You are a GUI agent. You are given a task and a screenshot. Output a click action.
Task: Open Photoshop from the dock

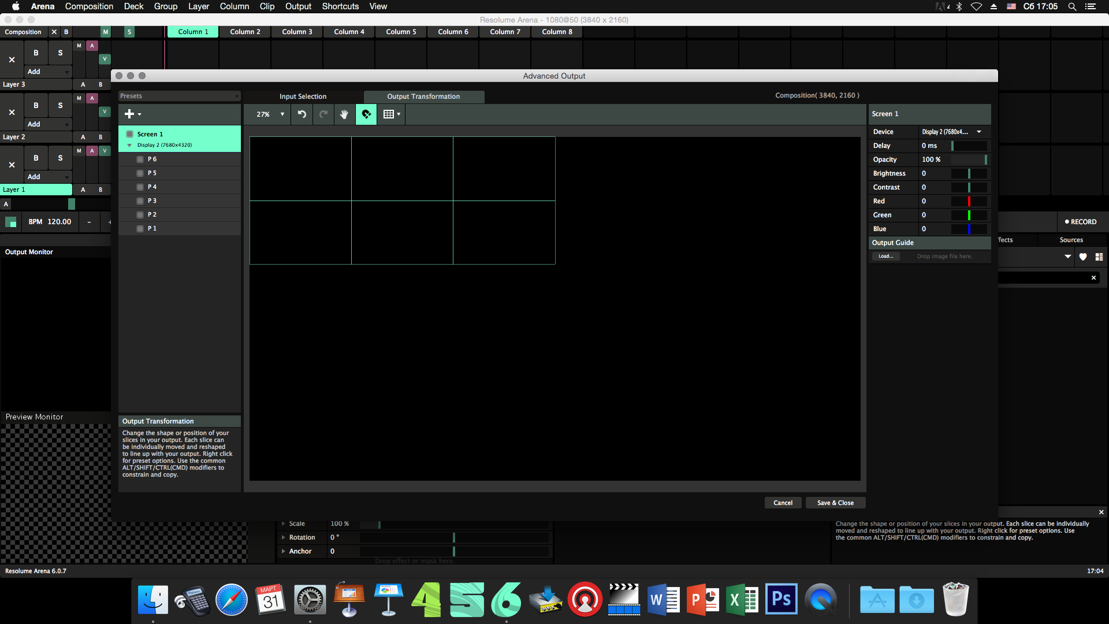pyautogui.click(x=781, y=600)
